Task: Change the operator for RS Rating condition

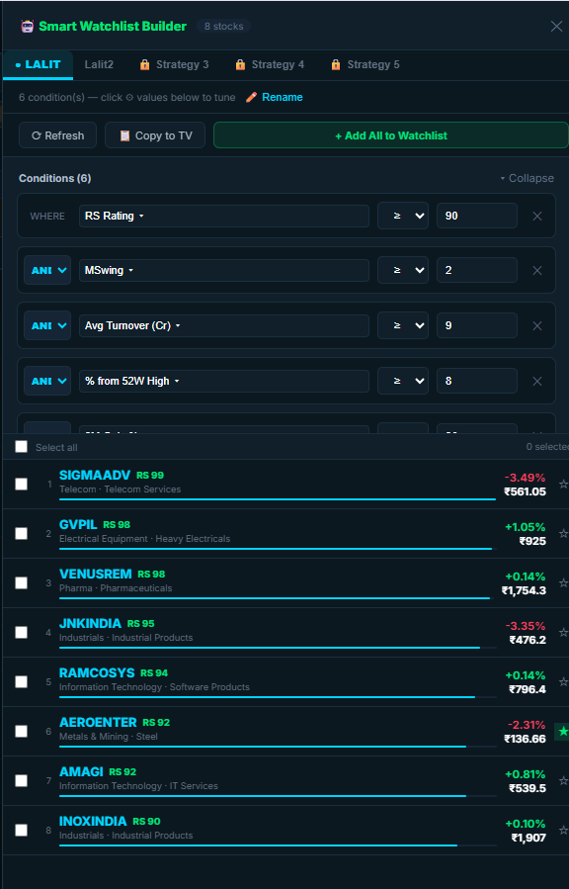Action: click(402, 216)
